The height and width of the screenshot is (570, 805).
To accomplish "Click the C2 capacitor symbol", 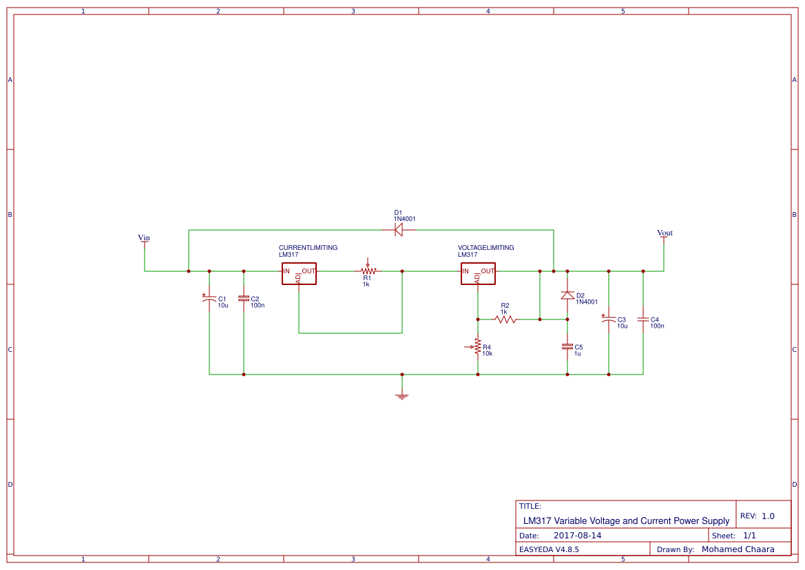I will coord(243,298).
